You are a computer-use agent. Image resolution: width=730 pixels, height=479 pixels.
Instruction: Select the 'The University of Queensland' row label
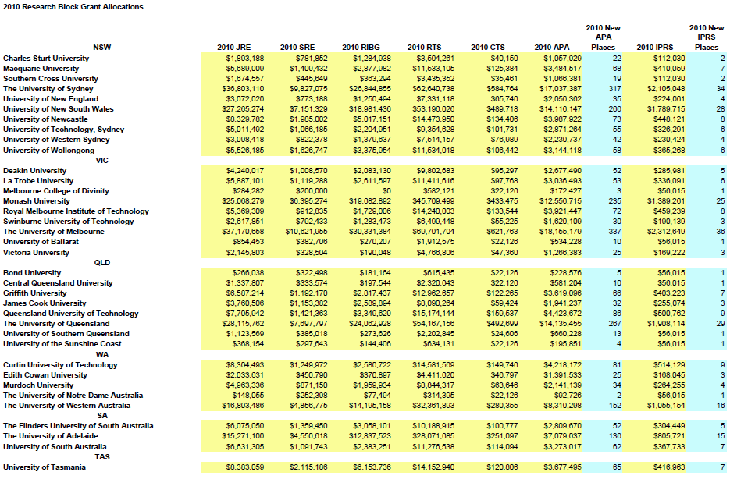coord(56,324)
